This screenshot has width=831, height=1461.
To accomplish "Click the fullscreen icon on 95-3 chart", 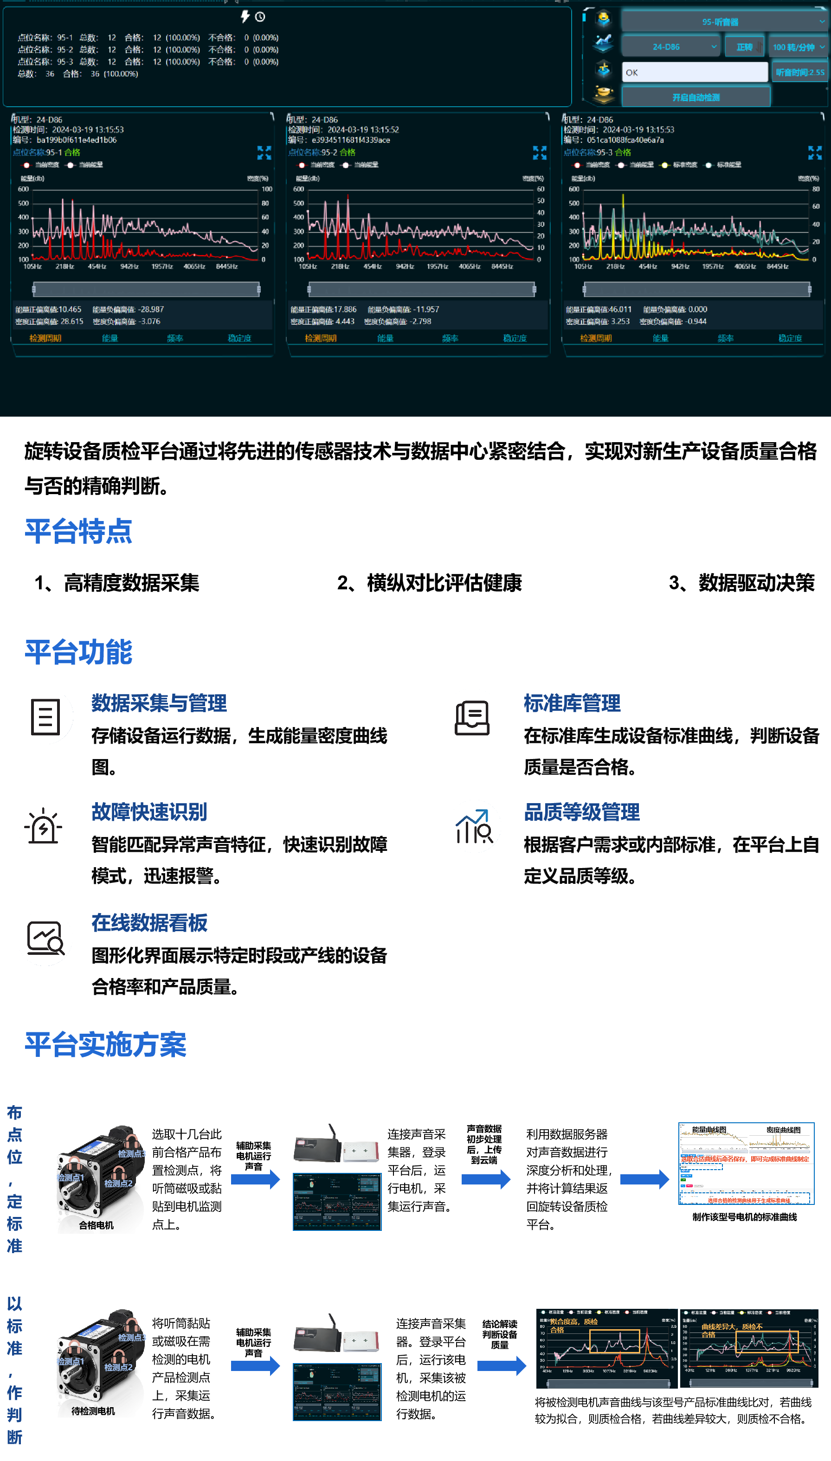I will 814,152.
